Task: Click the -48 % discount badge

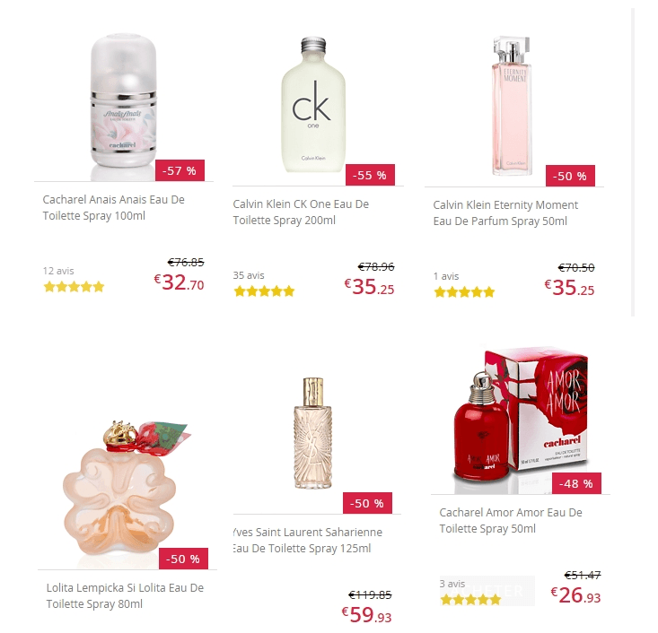Action: click(576, 483)
